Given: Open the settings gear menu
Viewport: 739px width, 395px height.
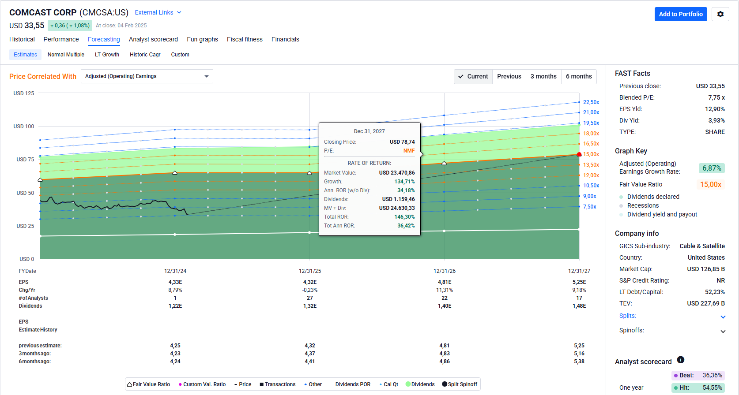Looking at the screenshot, I should [720, 14].
